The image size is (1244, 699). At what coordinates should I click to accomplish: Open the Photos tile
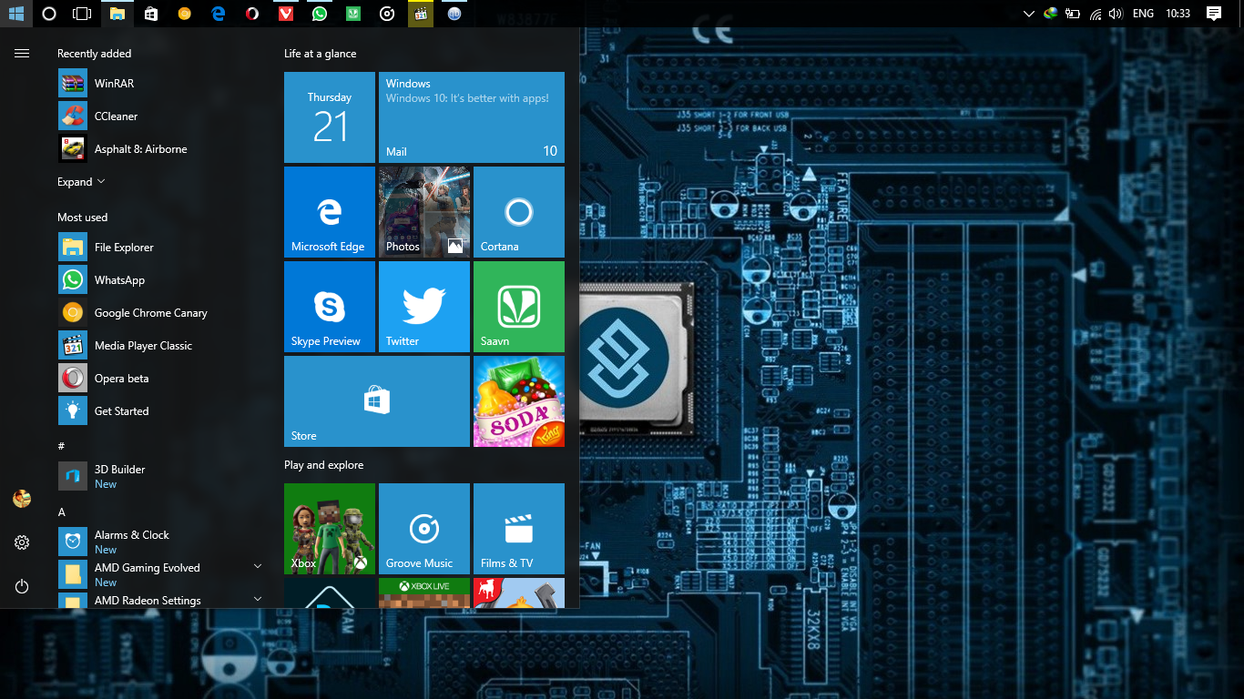coord(424,212)
